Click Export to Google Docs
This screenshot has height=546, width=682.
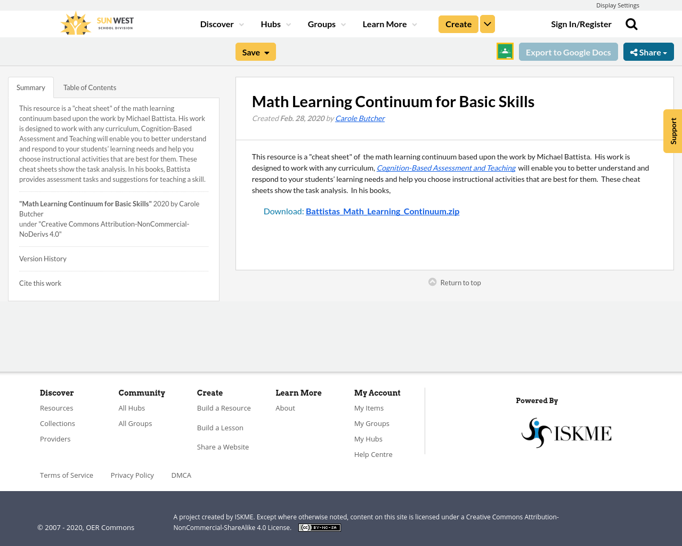coord(568,51)
